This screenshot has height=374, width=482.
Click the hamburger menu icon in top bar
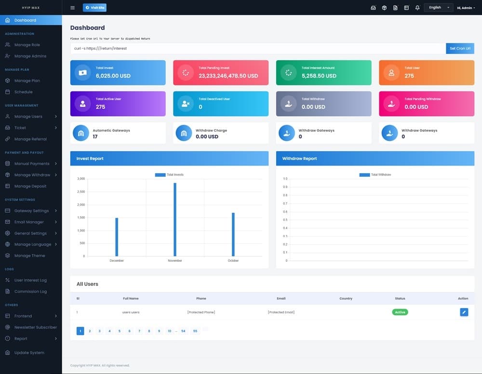coord(72,8)
